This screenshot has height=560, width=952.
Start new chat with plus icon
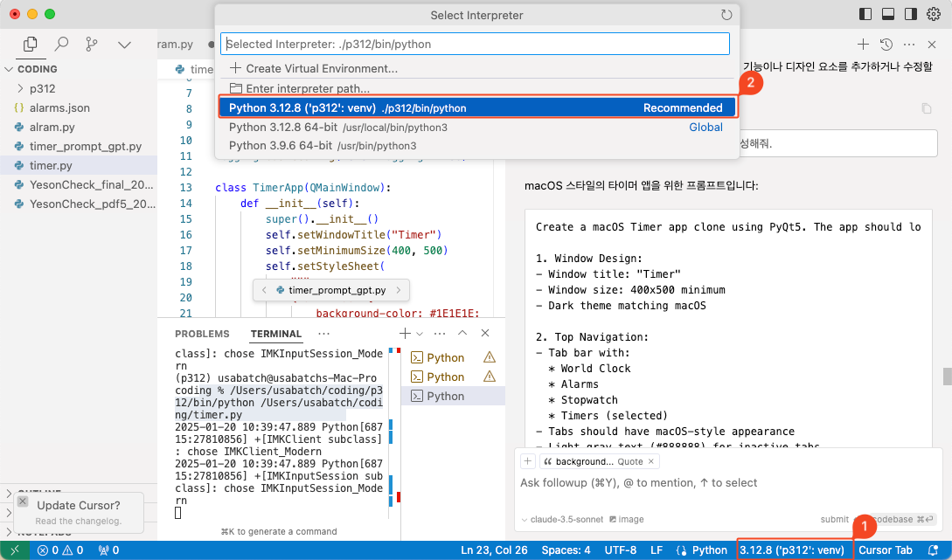click(863, 45)
